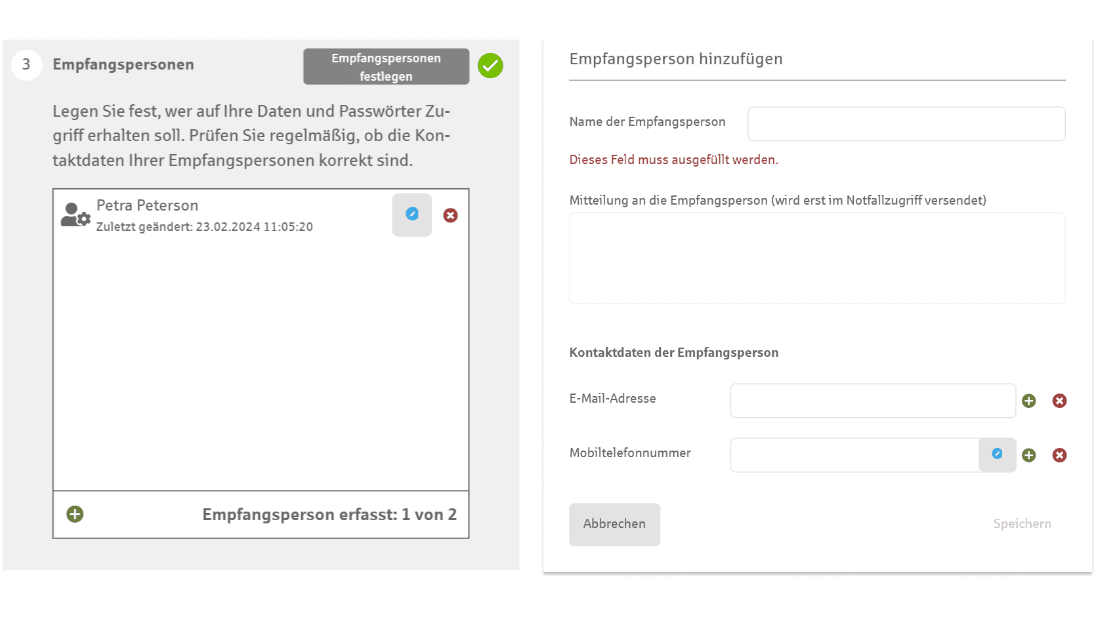Add another mobile number with plus icon
The width and height of the screenshot is (1094, 629).
pyautogui.click(x=1028, y=455)
